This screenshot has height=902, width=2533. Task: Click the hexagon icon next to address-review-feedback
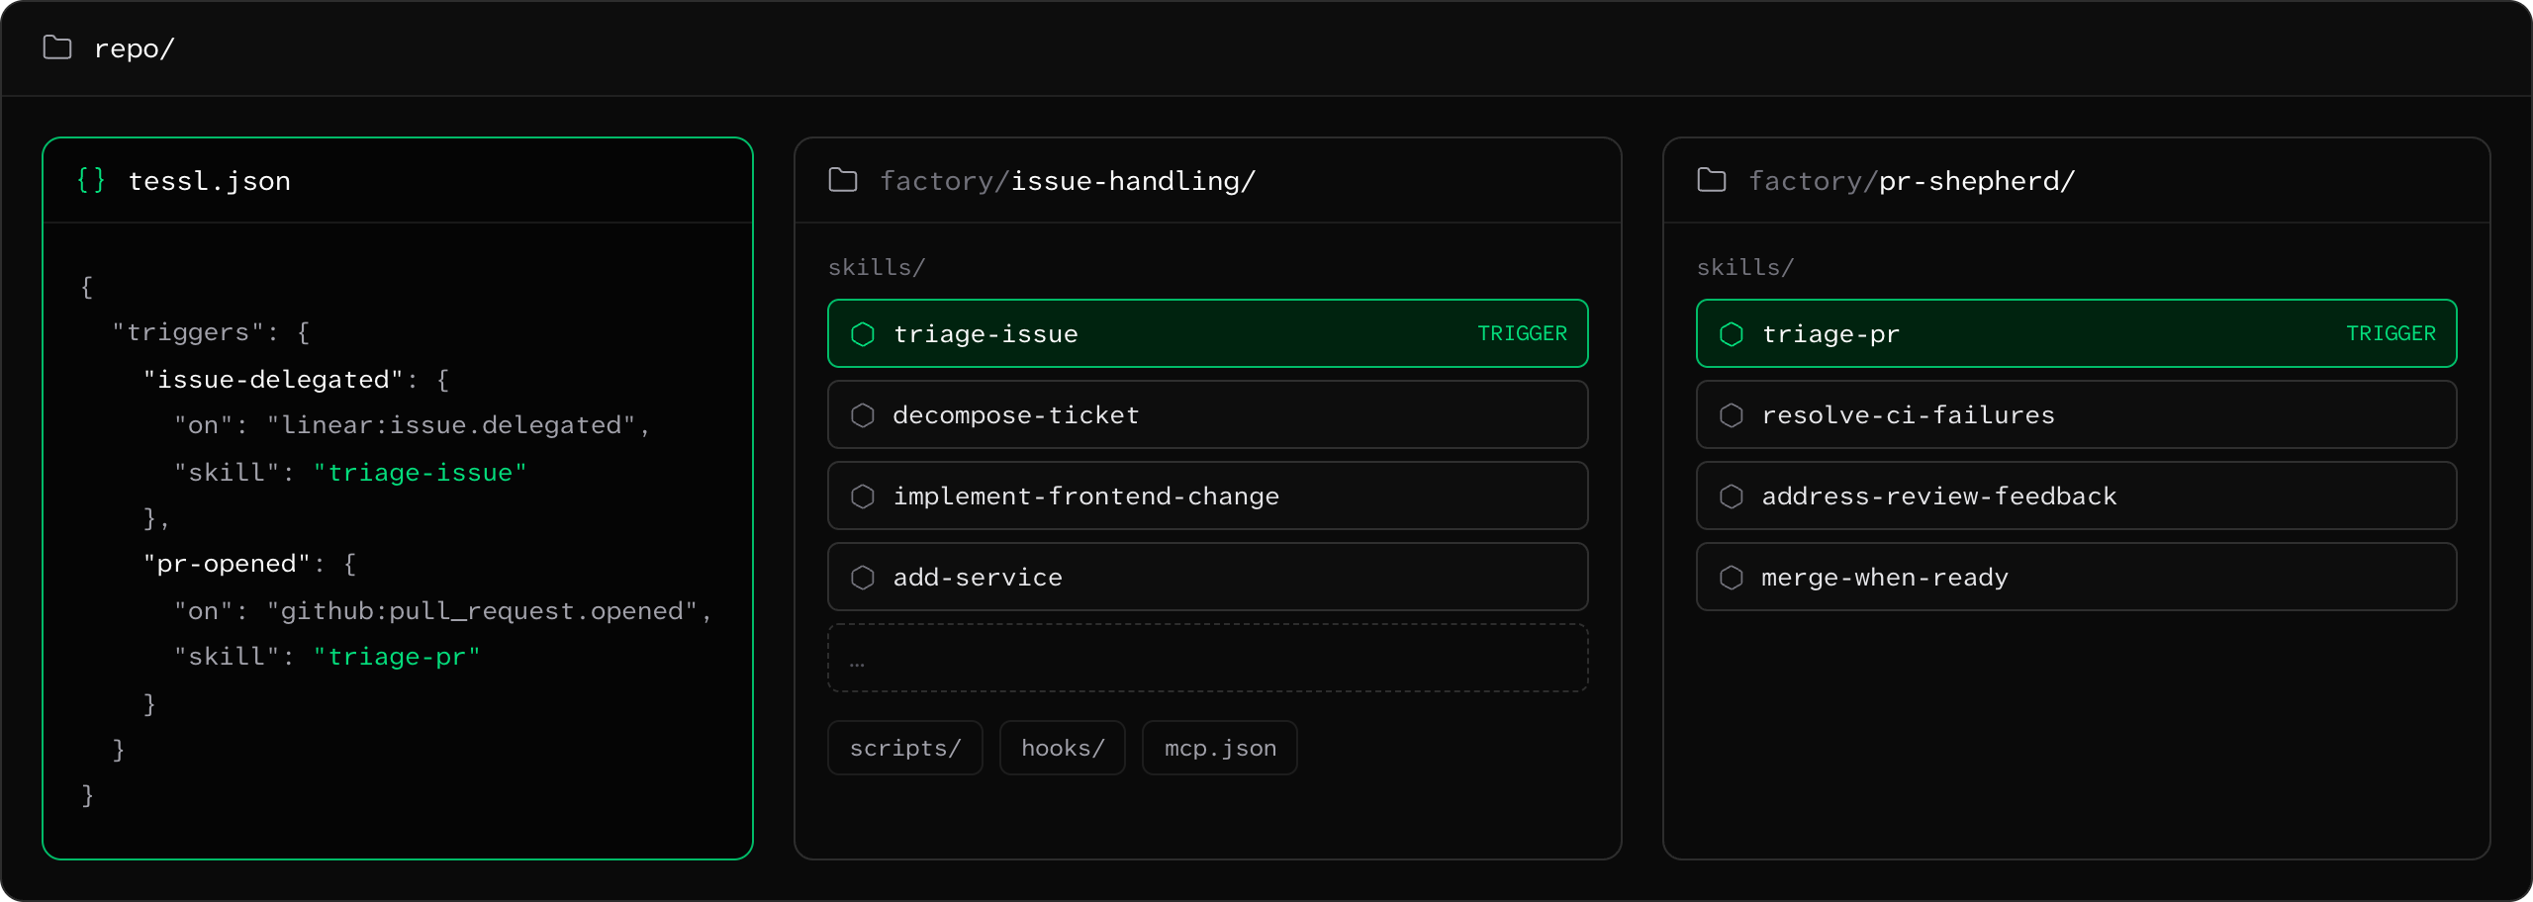point(1732,496)
